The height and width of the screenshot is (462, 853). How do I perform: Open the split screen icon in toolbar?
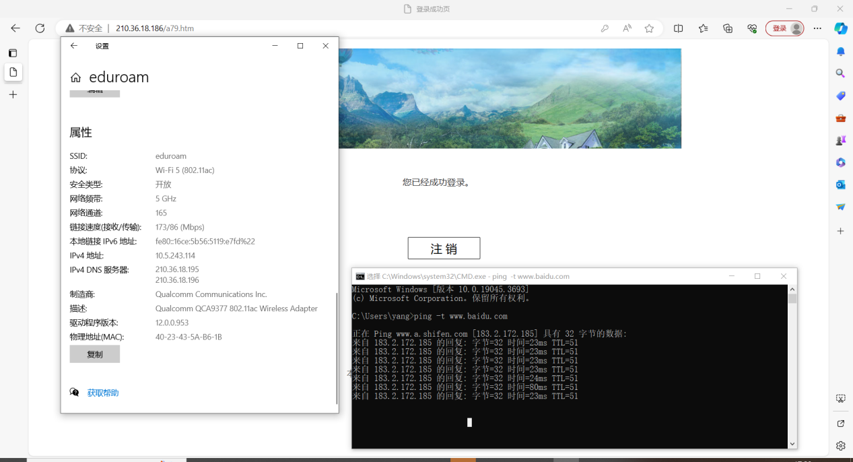click(679, 28)
